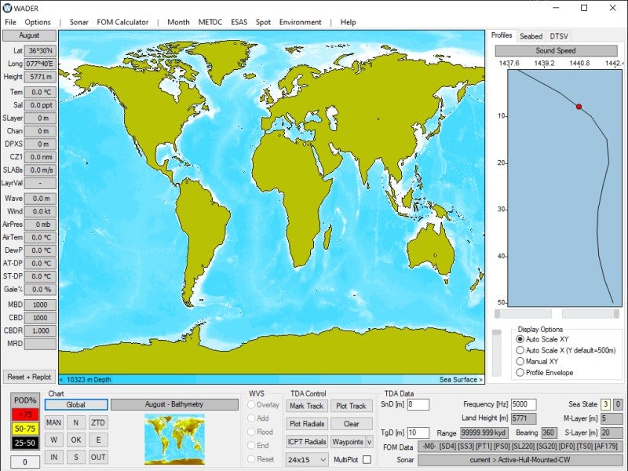Viewport: 628px width, 471px height.
Task: Pan chart north with N button
Action: tap(76, 422)
